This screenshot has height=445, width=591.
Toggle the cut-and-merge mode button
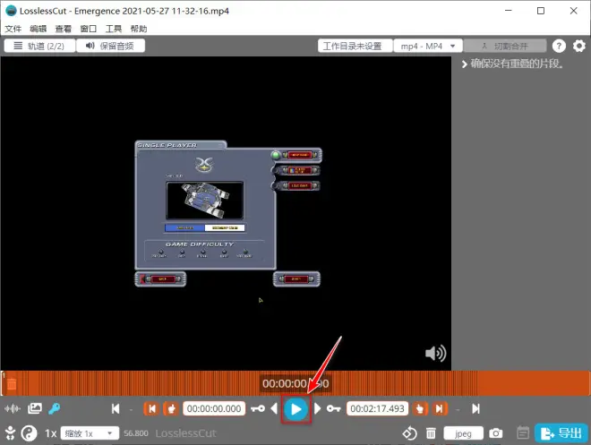tap(505, 46)
